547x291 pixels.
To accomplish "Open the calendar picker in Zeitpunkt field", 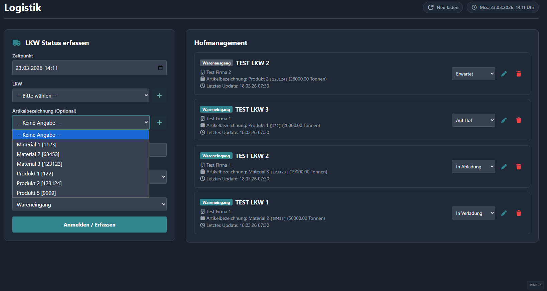I will point(160,68).
